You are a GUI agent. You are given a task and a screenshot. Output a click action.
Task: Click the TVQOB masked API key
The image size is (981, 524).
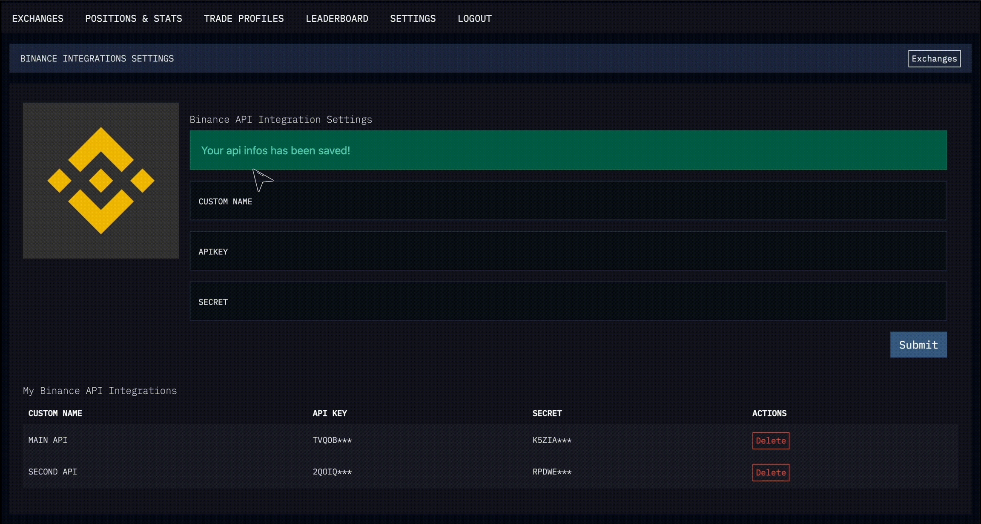pyautogui.click(x=332, y=440)
